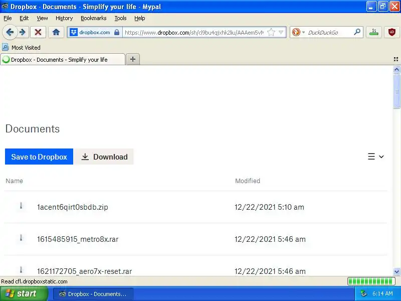401x301 pixels.
Task: Click the date 12/22/2021 5:10 am
Action: click(x=269, y=207)
